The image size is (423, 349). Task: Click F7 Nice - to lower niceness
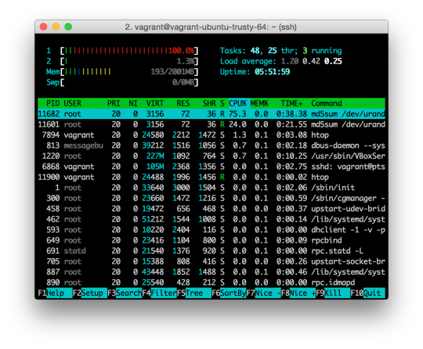point(263,293)
